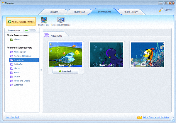Select the purple octopus screensaver thumbnail
Viewport: 176px width, 123px height.
click(x=106, y=54)
